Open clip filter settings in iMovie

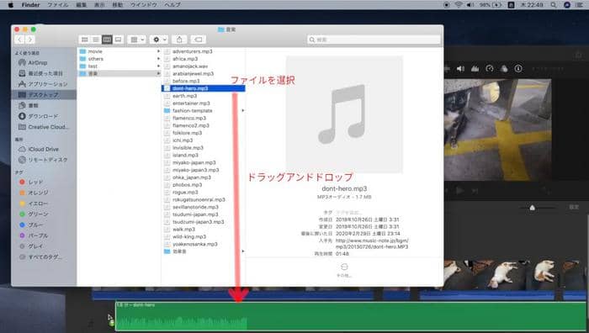[504, 69]
